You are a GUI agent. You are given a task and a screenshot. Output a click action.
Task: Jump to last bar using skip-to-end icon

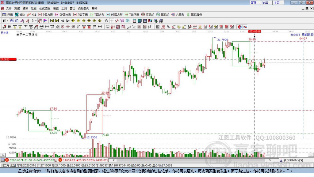pyautogui.click(x=57, y=21)
